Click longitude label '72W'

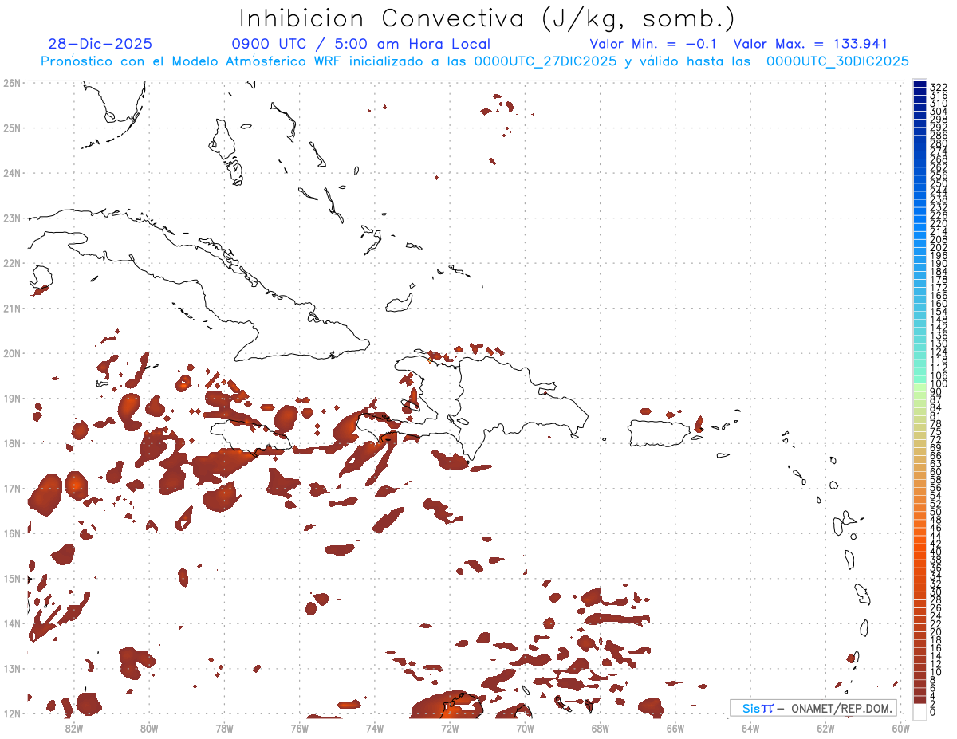pos(450,727)
